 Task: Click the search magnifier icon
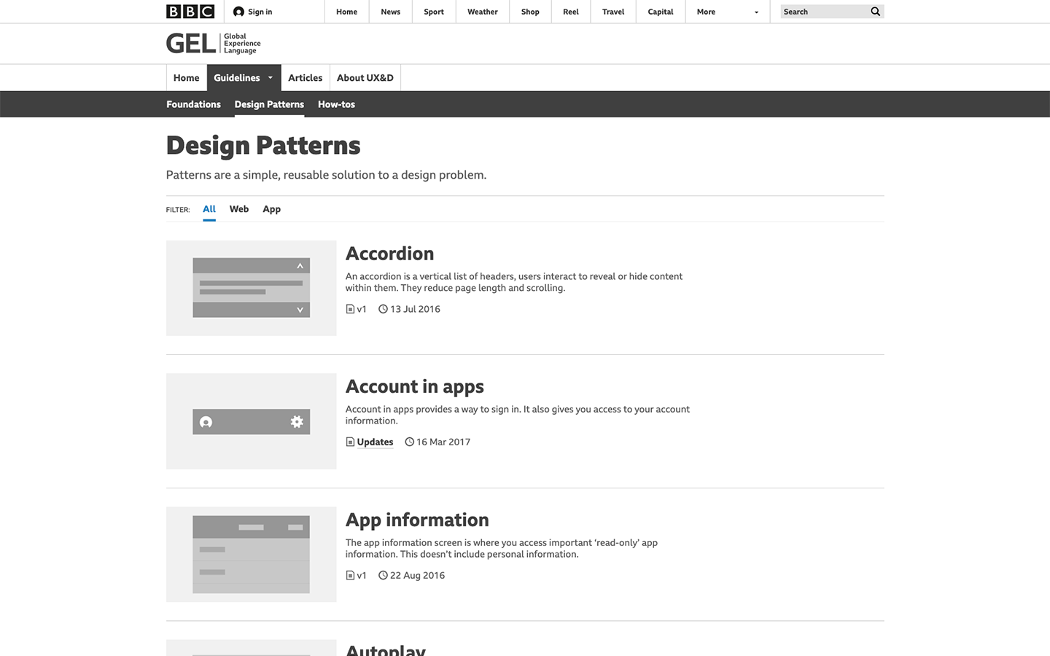click(x=876, y=12)
